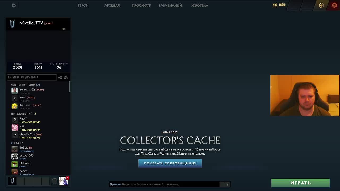Viewport: 340px width, 191px height.
Task: Open the v0vello_TTV profile name
Action: 32,23
